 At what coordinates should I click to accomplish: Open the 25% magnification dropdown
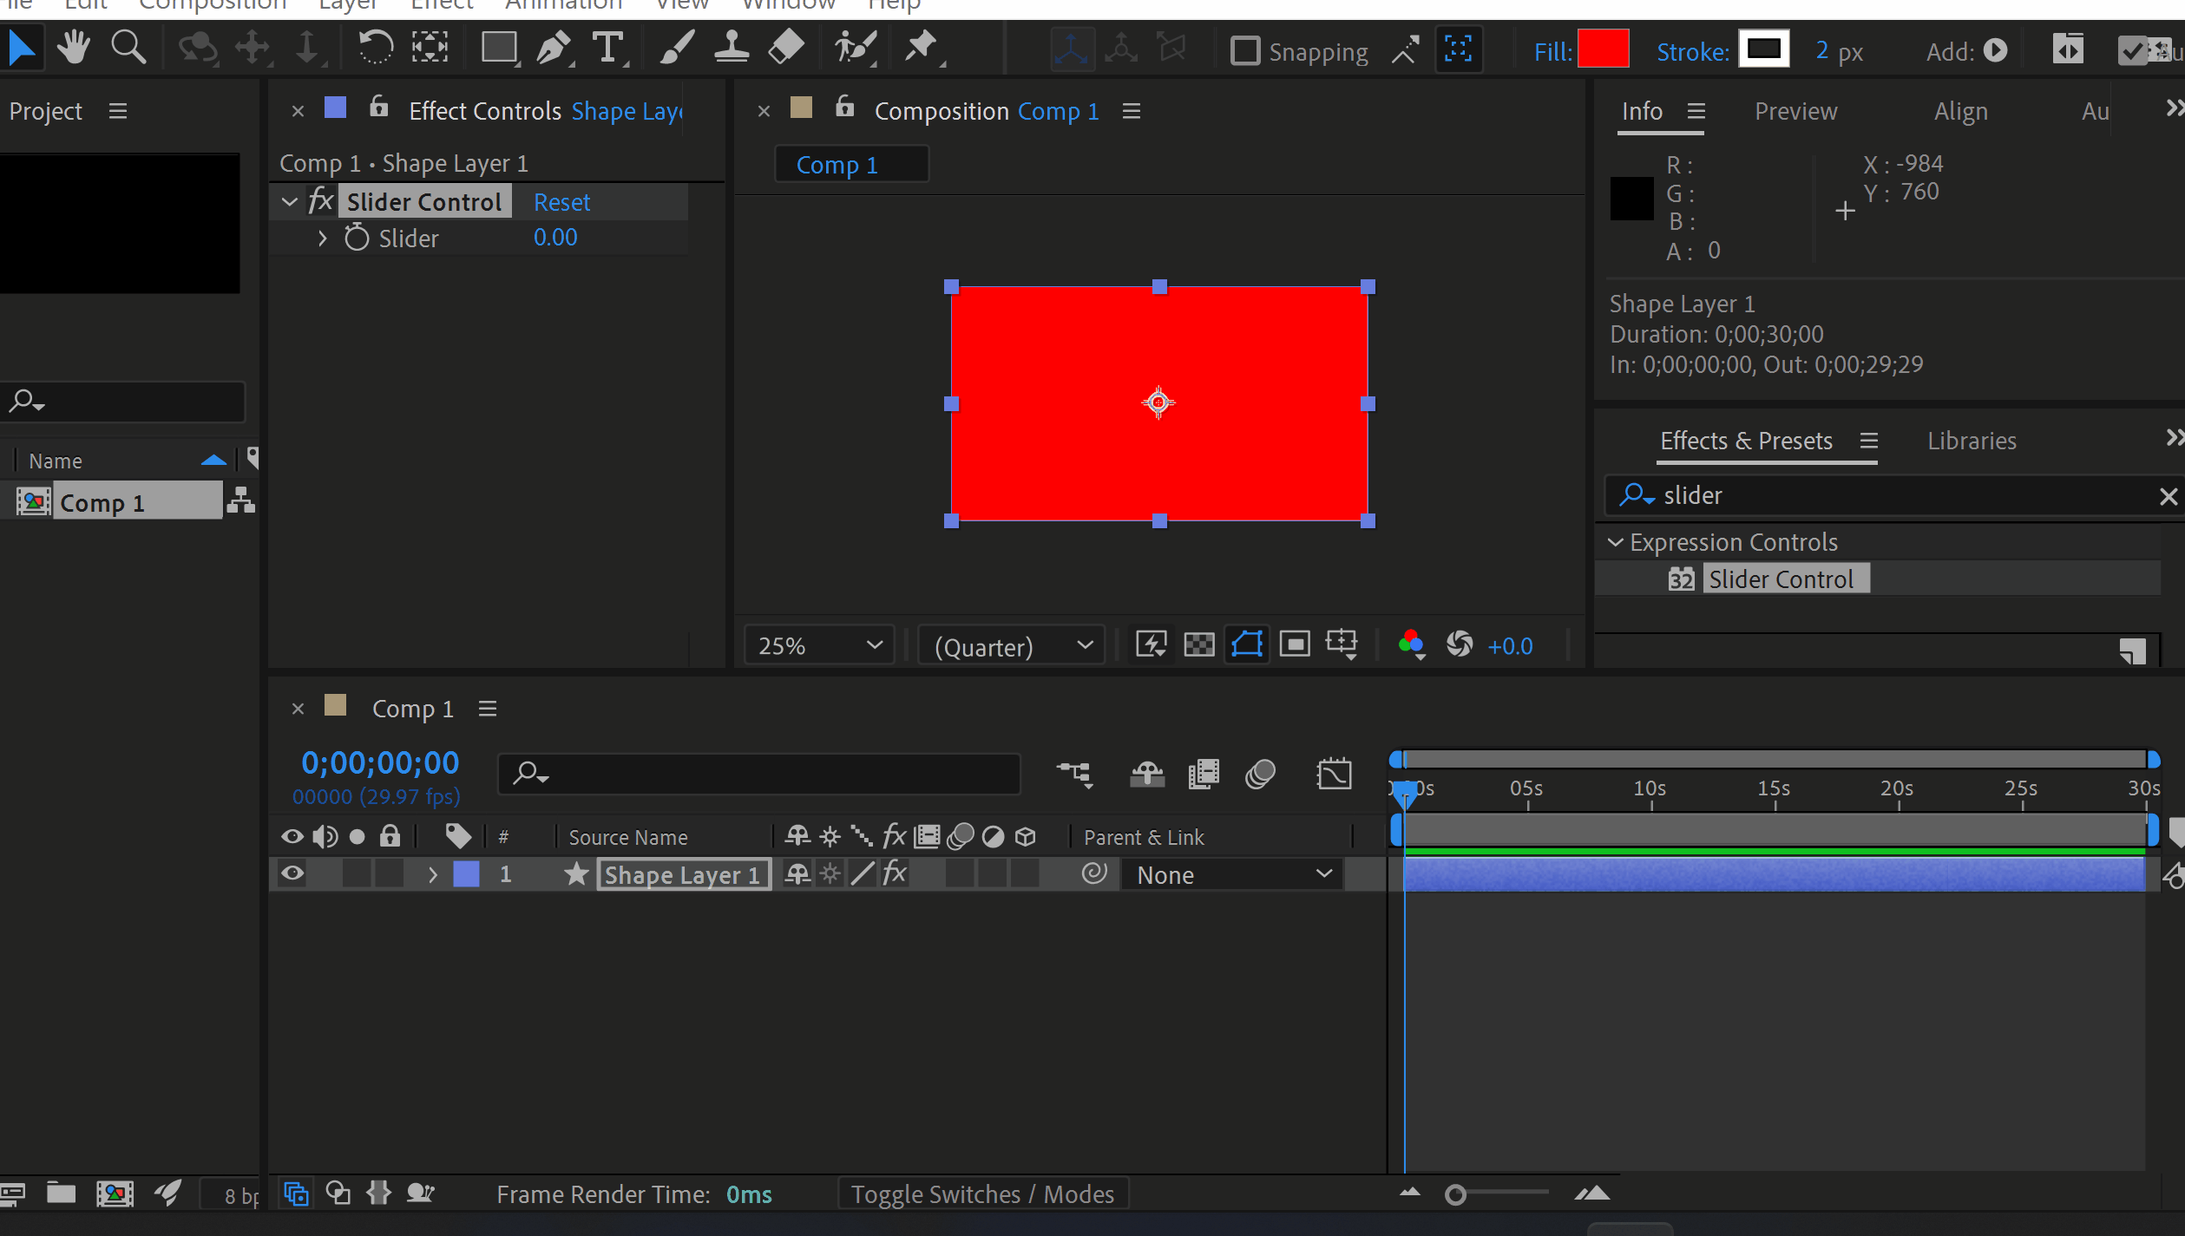[x=819, y=645]
